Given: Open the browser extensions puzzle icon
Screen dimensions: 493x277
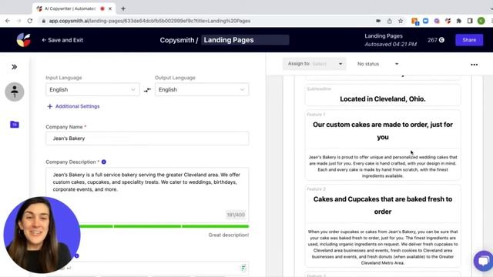Looking at the screenshot, I should (459, 21).
